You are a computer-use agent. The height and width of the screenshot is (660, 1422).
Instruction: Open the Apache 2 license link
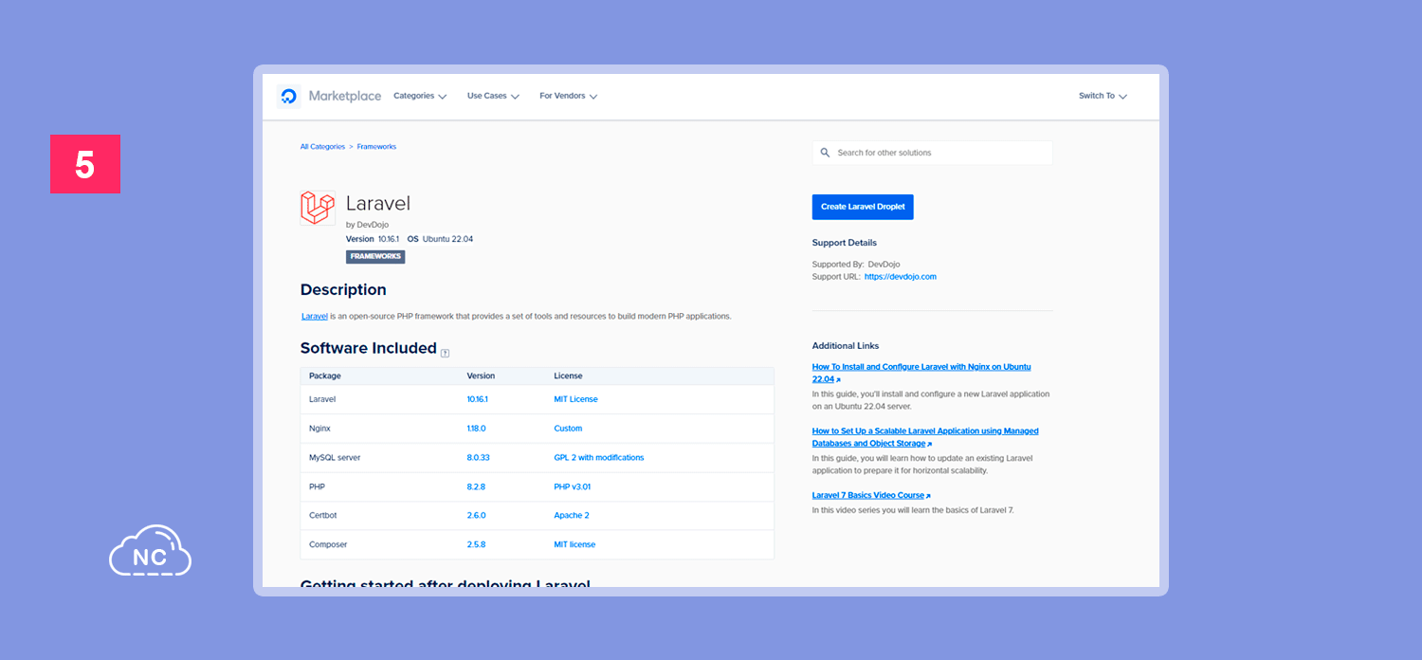point(572,515)
